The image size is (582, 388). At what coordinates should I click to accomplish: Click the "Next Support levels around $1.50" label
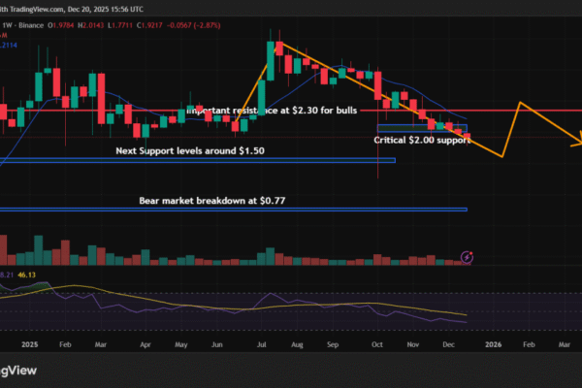[x=203, y=152]
